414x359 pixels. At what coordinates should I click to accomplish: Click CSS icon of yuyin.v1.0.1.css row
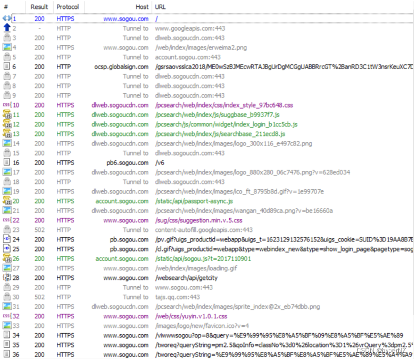(x=7, y=316)
